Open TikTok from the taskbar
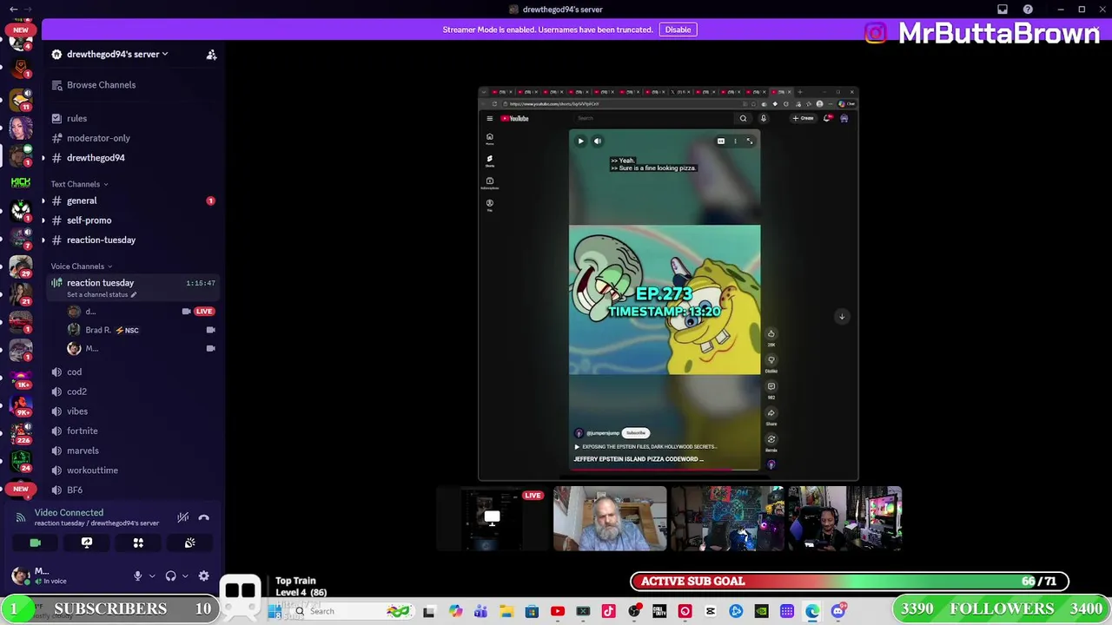 pyautogui.click(x=608, y=611)
